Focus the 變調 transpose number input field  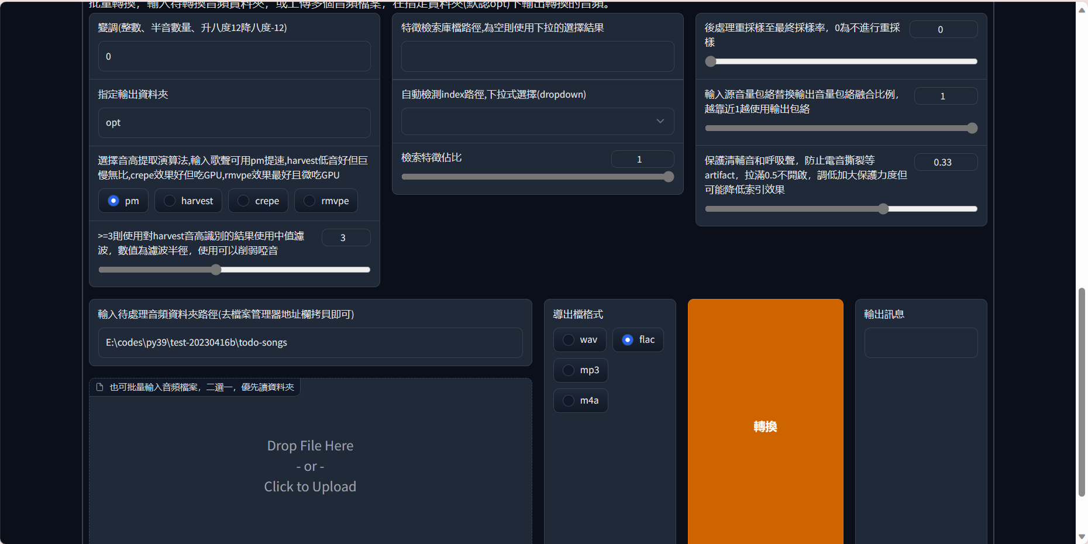pyautogui.click(x=235, y=56)
